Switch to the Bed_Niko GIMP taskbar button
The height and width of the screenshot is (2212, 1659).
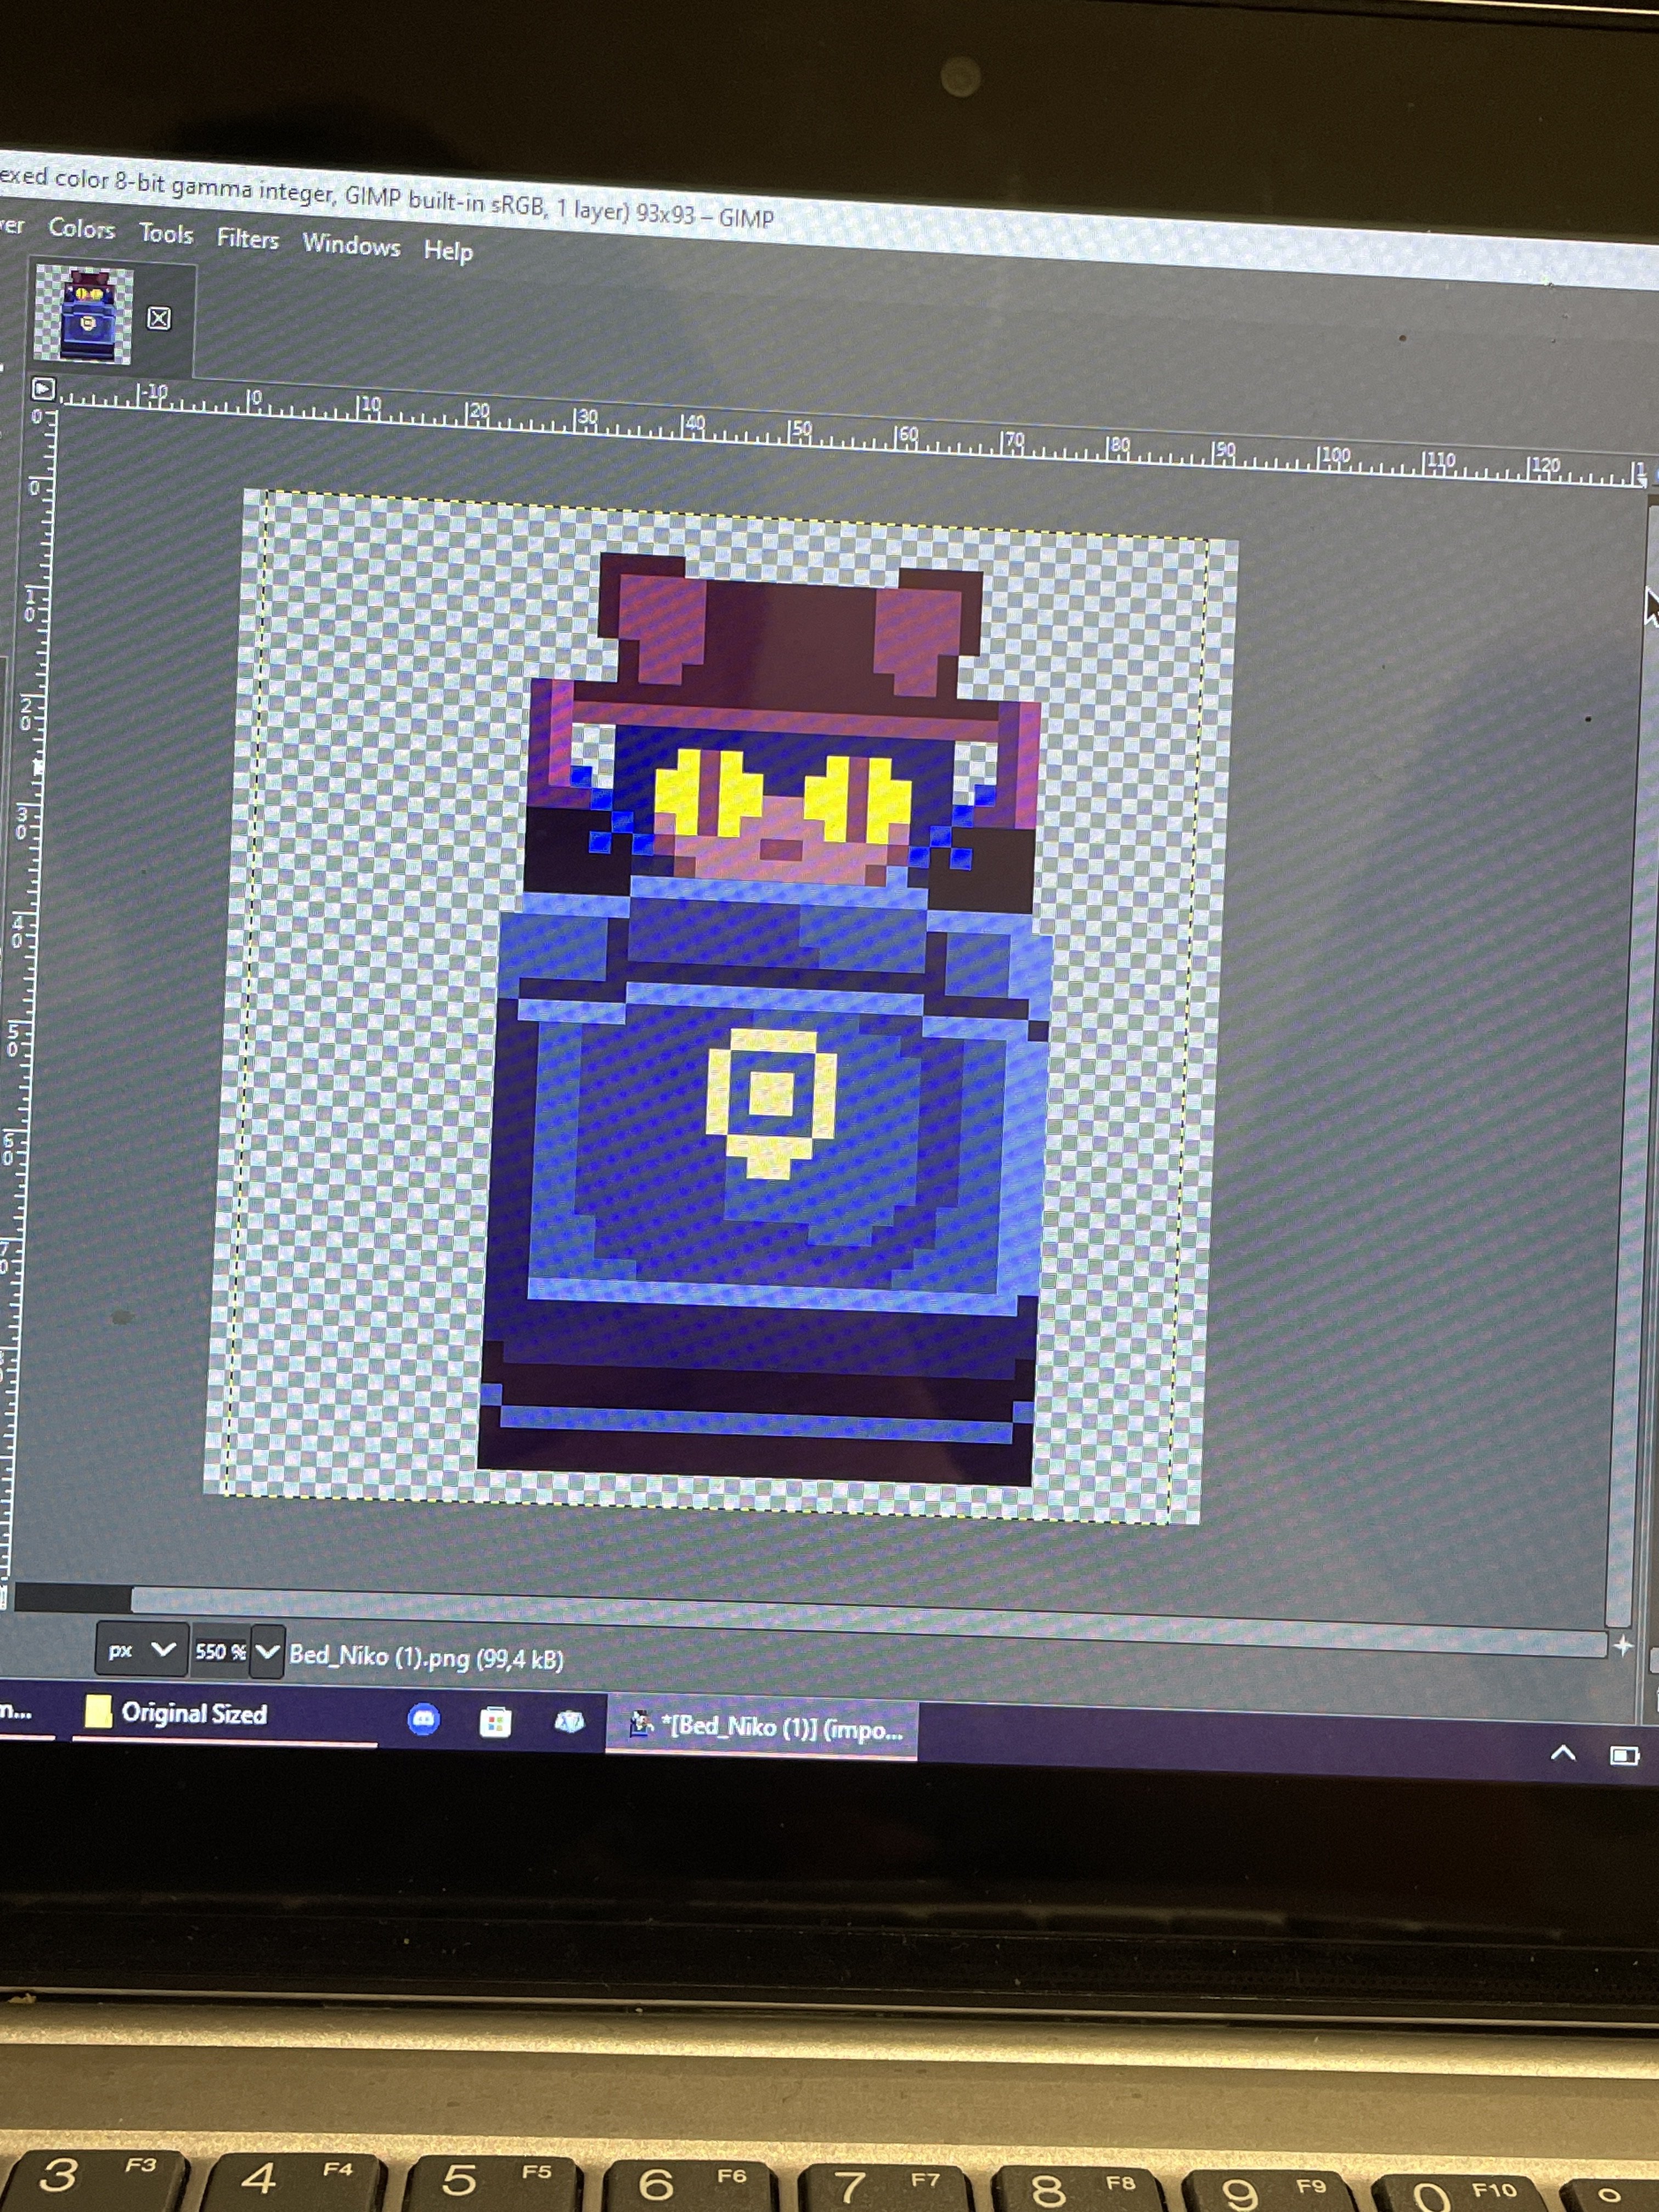click(x=762, y=1727)
